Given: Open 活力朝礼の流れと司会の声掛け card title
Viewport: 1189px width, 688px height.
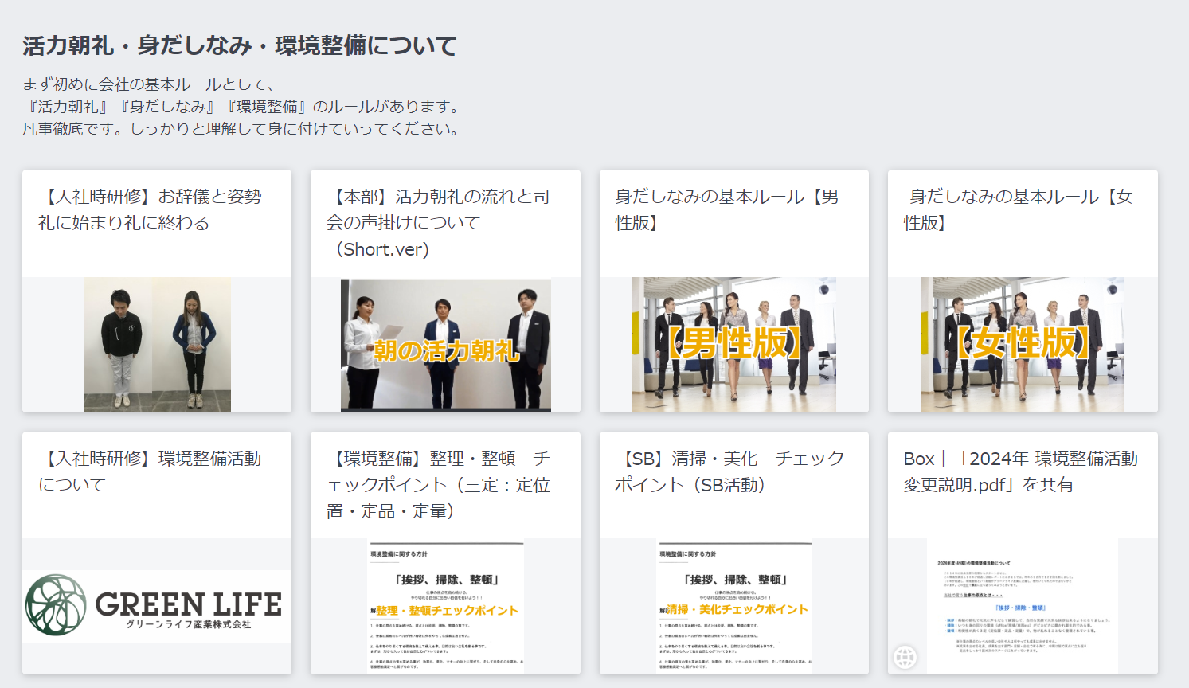Looking at the screenshot, I should (x=438, y=222).
